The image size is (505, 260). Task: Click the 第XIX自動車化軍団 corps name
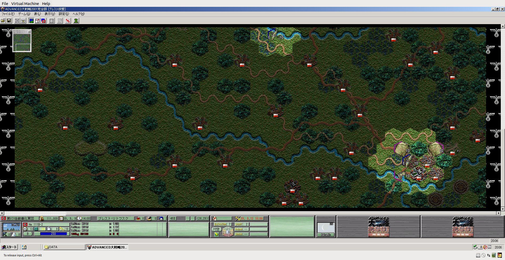coord(20,218)
